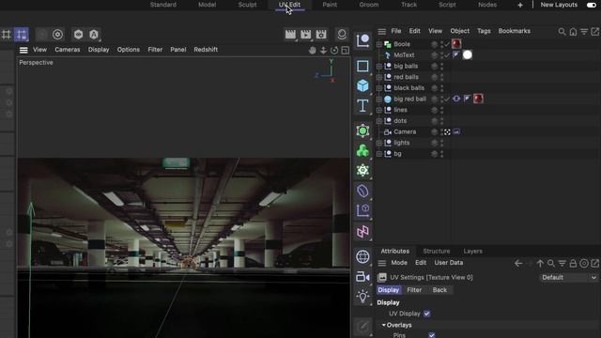The width and height of the screenshot is (601, 338).
Task: Expand the black balls group
Action: (379, 88)
